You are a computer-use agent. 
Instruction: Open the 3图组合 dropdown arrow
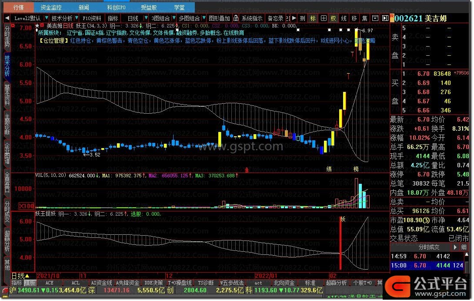174,18
